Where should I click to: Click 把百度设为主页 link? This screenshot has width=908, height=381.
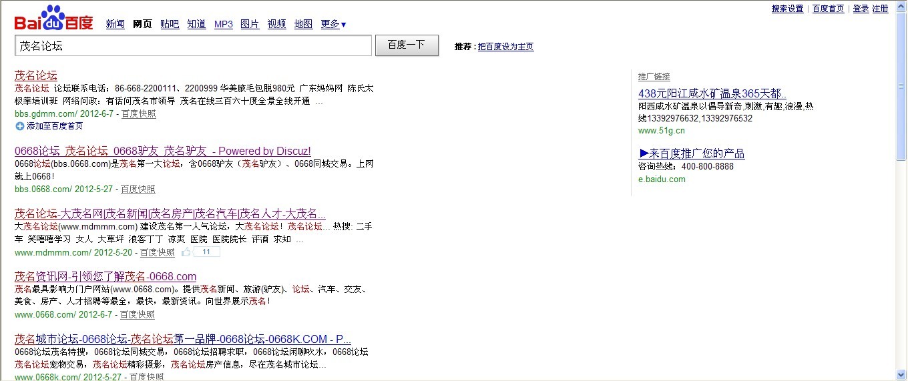coord(505,47)
